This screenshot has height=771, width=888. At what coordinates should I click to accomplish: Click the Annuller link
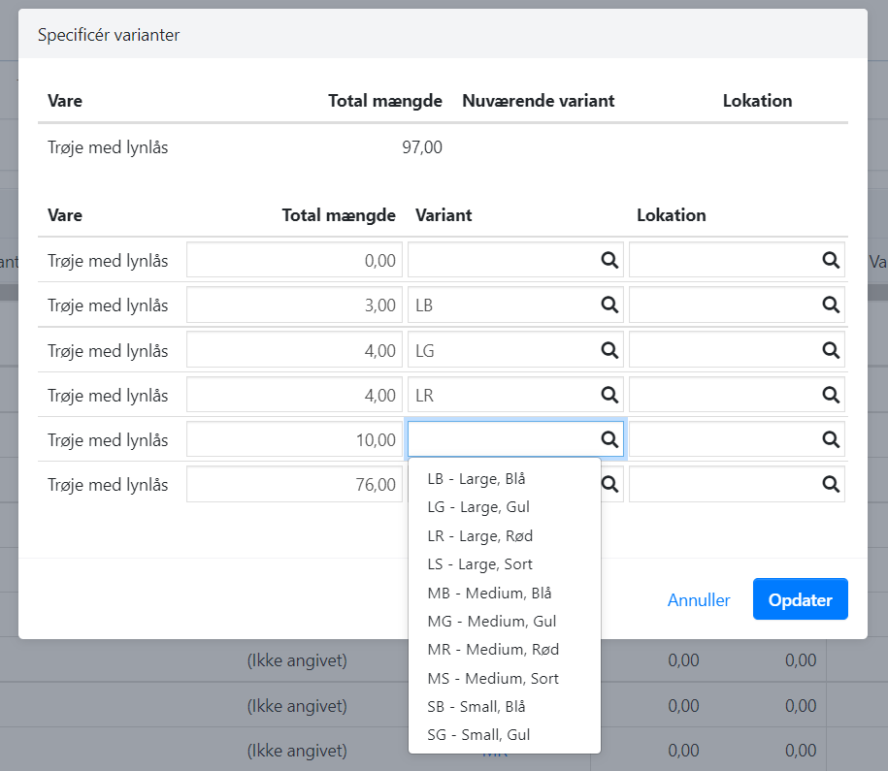699,600
